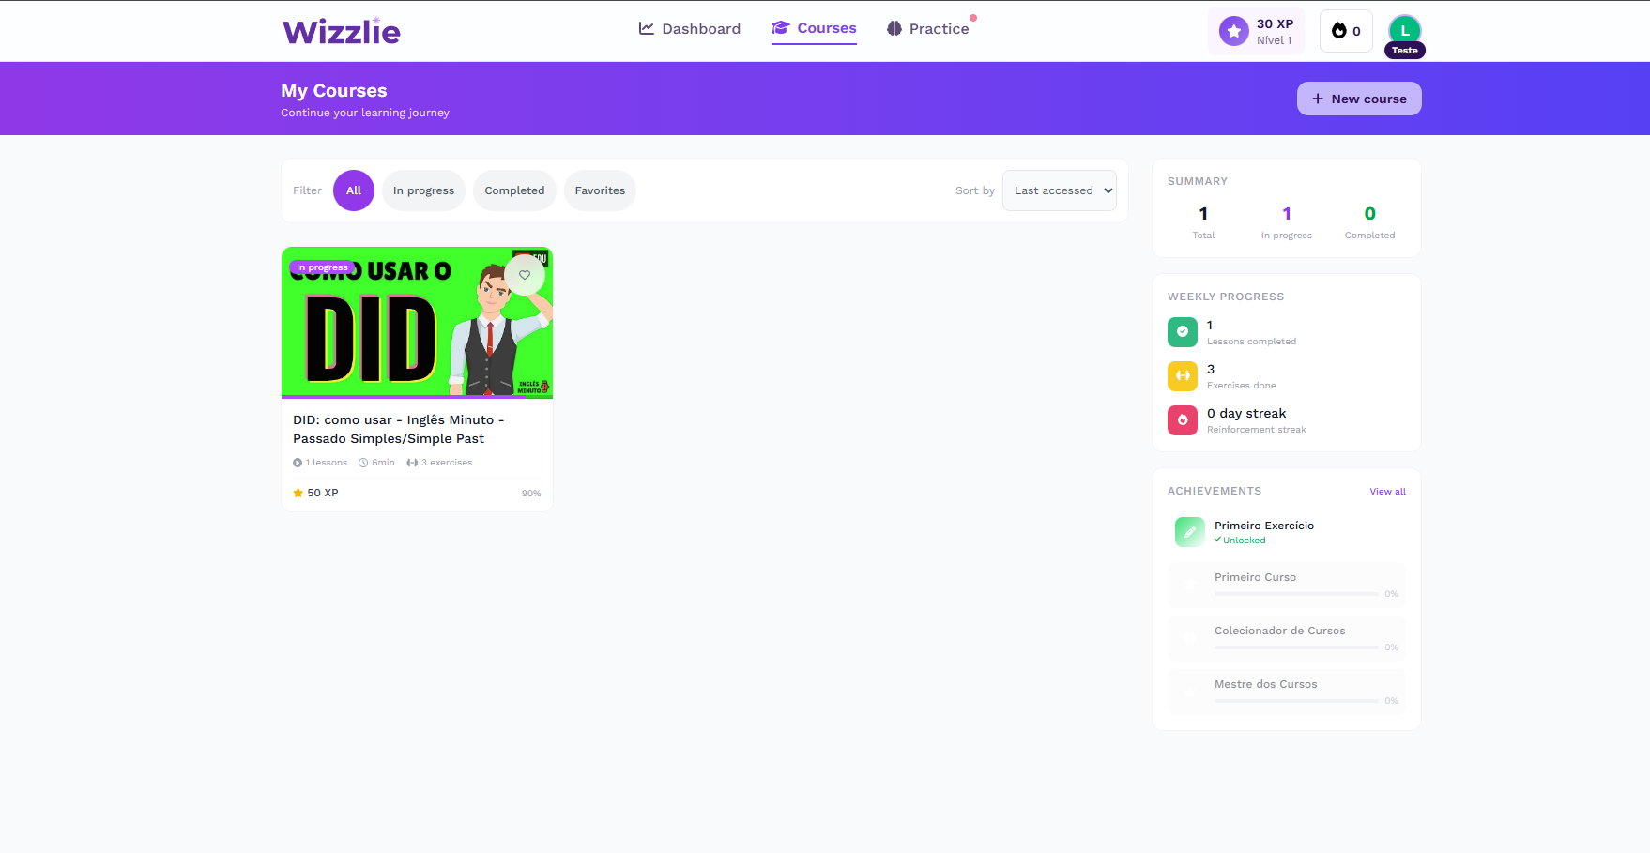Open the Courses menu item
This screenshot has height=853, width=1650.
[813, 28]
